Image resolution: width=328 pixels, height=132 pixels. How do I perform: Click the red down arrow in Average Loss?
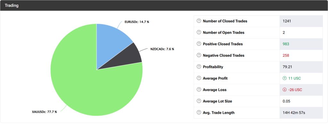[x=284, y=90]
